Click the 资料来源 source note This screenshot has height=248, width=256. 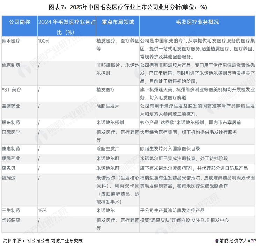point(43,241)
